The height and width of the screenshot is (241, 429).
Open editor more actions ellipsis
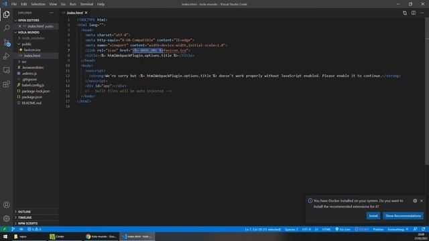[422, 13]
